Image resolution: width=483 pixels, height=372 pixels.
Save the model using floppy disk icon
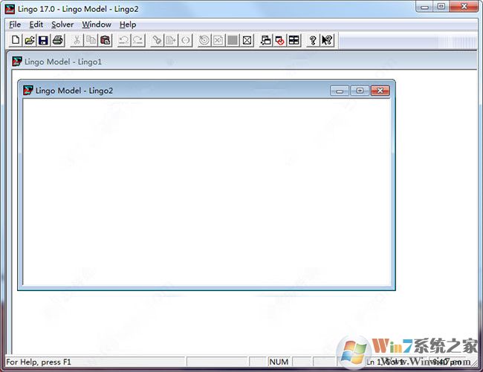(43, 40)
